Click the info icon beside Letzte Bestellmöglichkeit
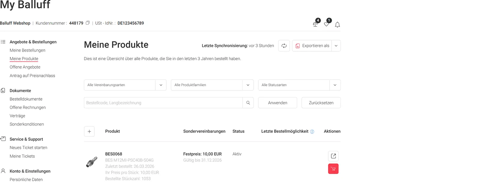The height and width of the screenshot is (195, 491). tap(312, 132)
